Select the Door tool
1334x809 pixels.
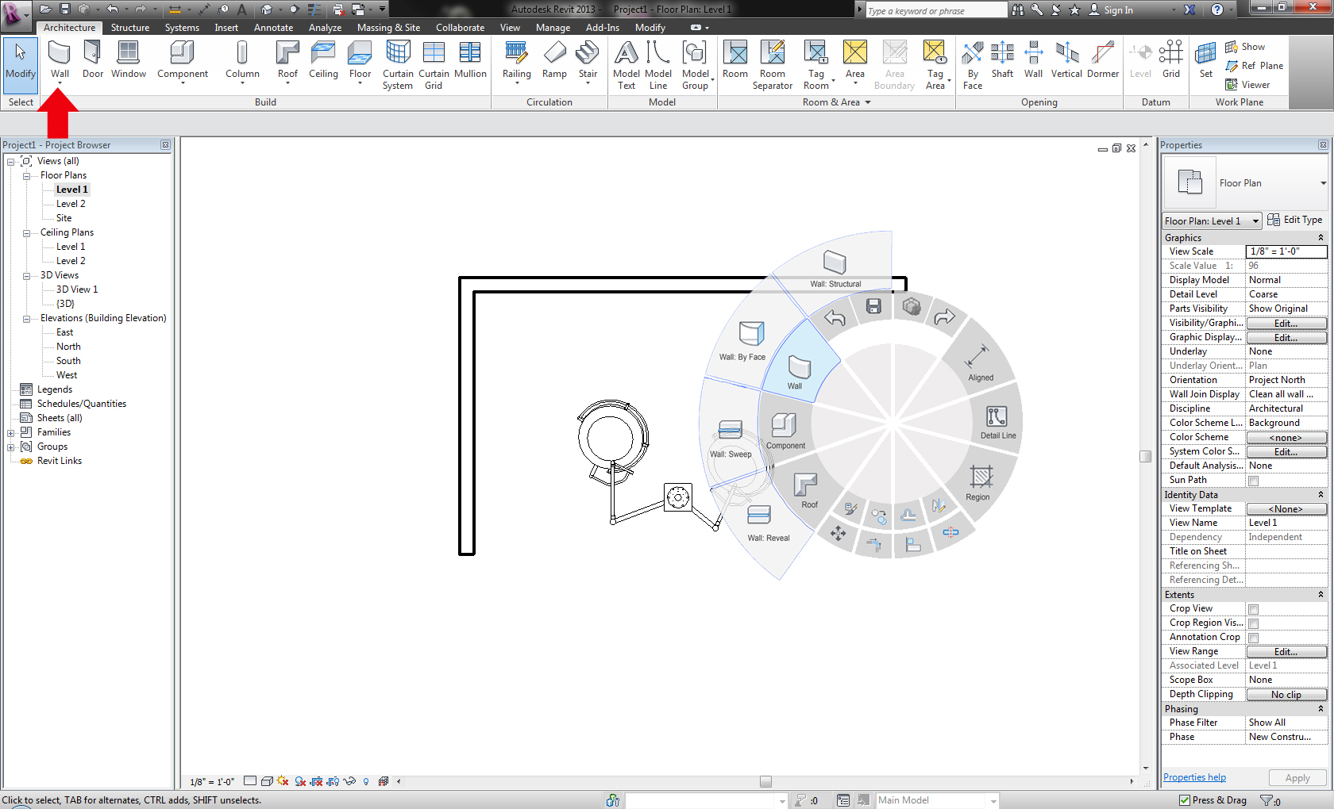tap(92, 59)
